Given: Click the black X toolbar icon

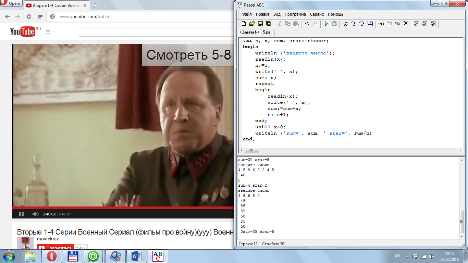Looking at the screenshot, I should [x=406, y=24].
